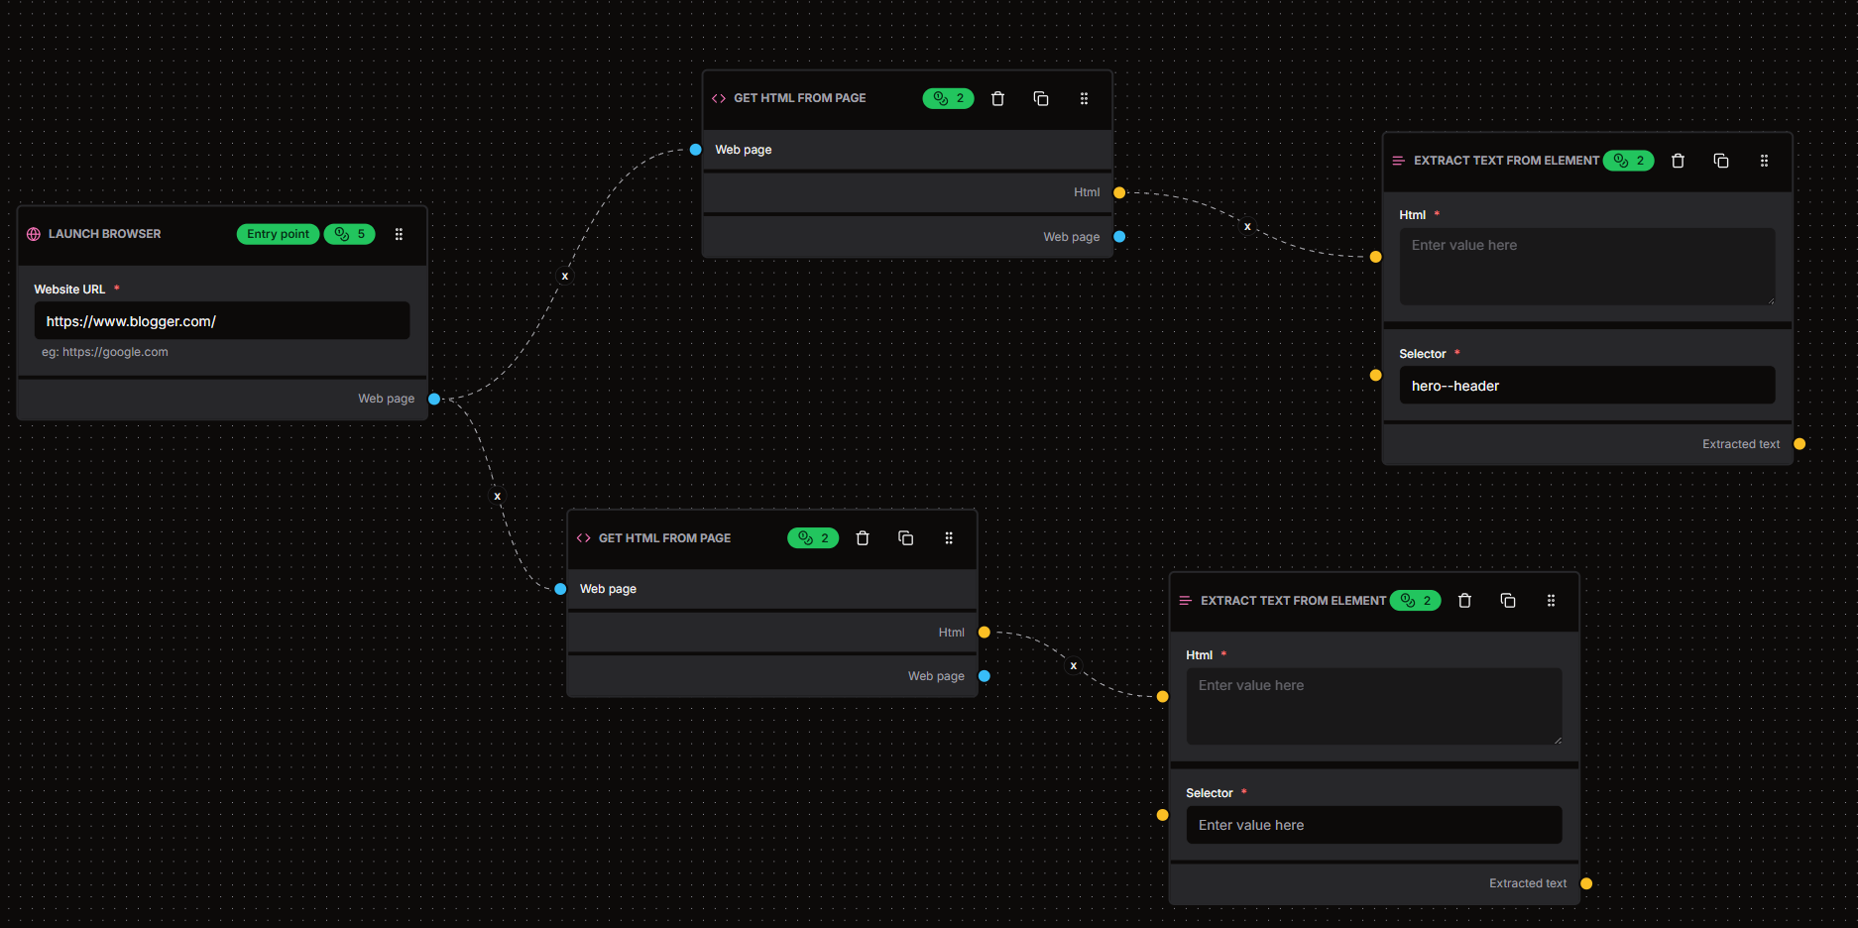Click credits badge on top Get HTML node

949,98
